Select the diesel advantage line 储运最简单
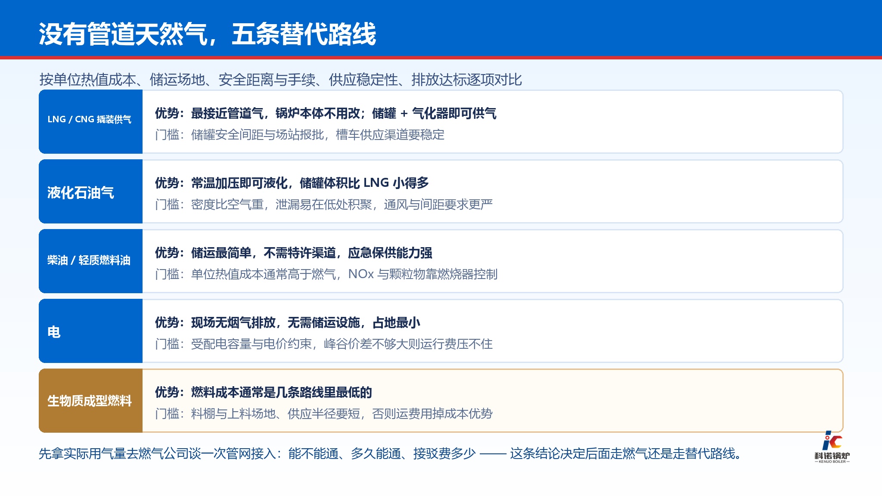Viewport: 882px width, 496px height. point(294,253)
